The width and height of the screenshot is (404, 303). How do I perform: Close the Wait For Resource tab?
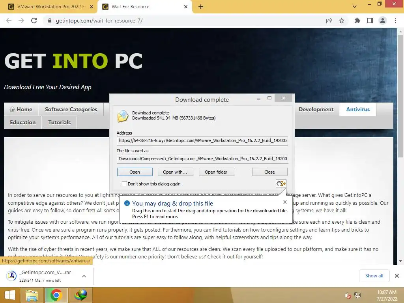click(186, 7)
